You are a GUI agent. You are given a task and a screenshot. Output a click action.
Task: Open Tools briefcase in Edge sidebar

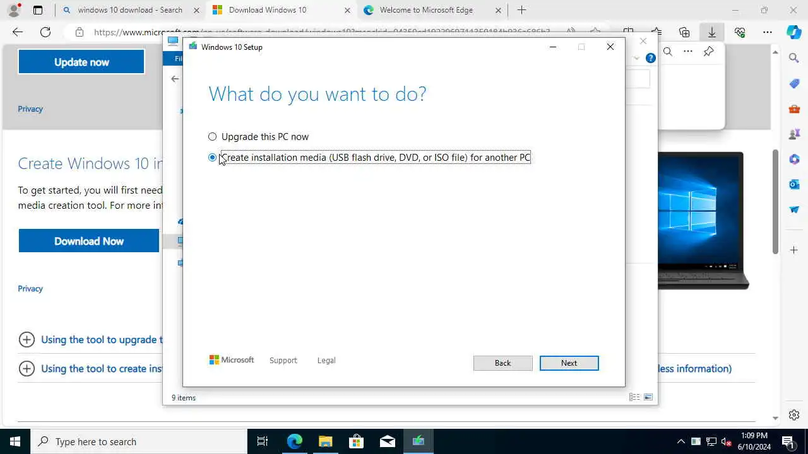[x=794, y=109]
